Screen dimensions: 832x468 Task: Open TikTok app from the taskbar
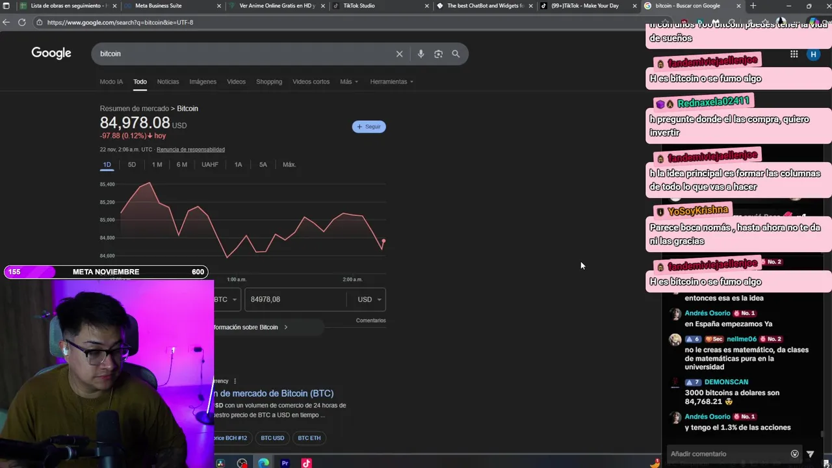tap(306, 463)
